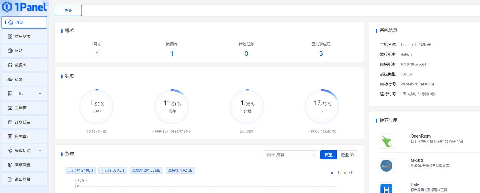
Task: Click the 计划任务 count 0
Action: [246, 54]
